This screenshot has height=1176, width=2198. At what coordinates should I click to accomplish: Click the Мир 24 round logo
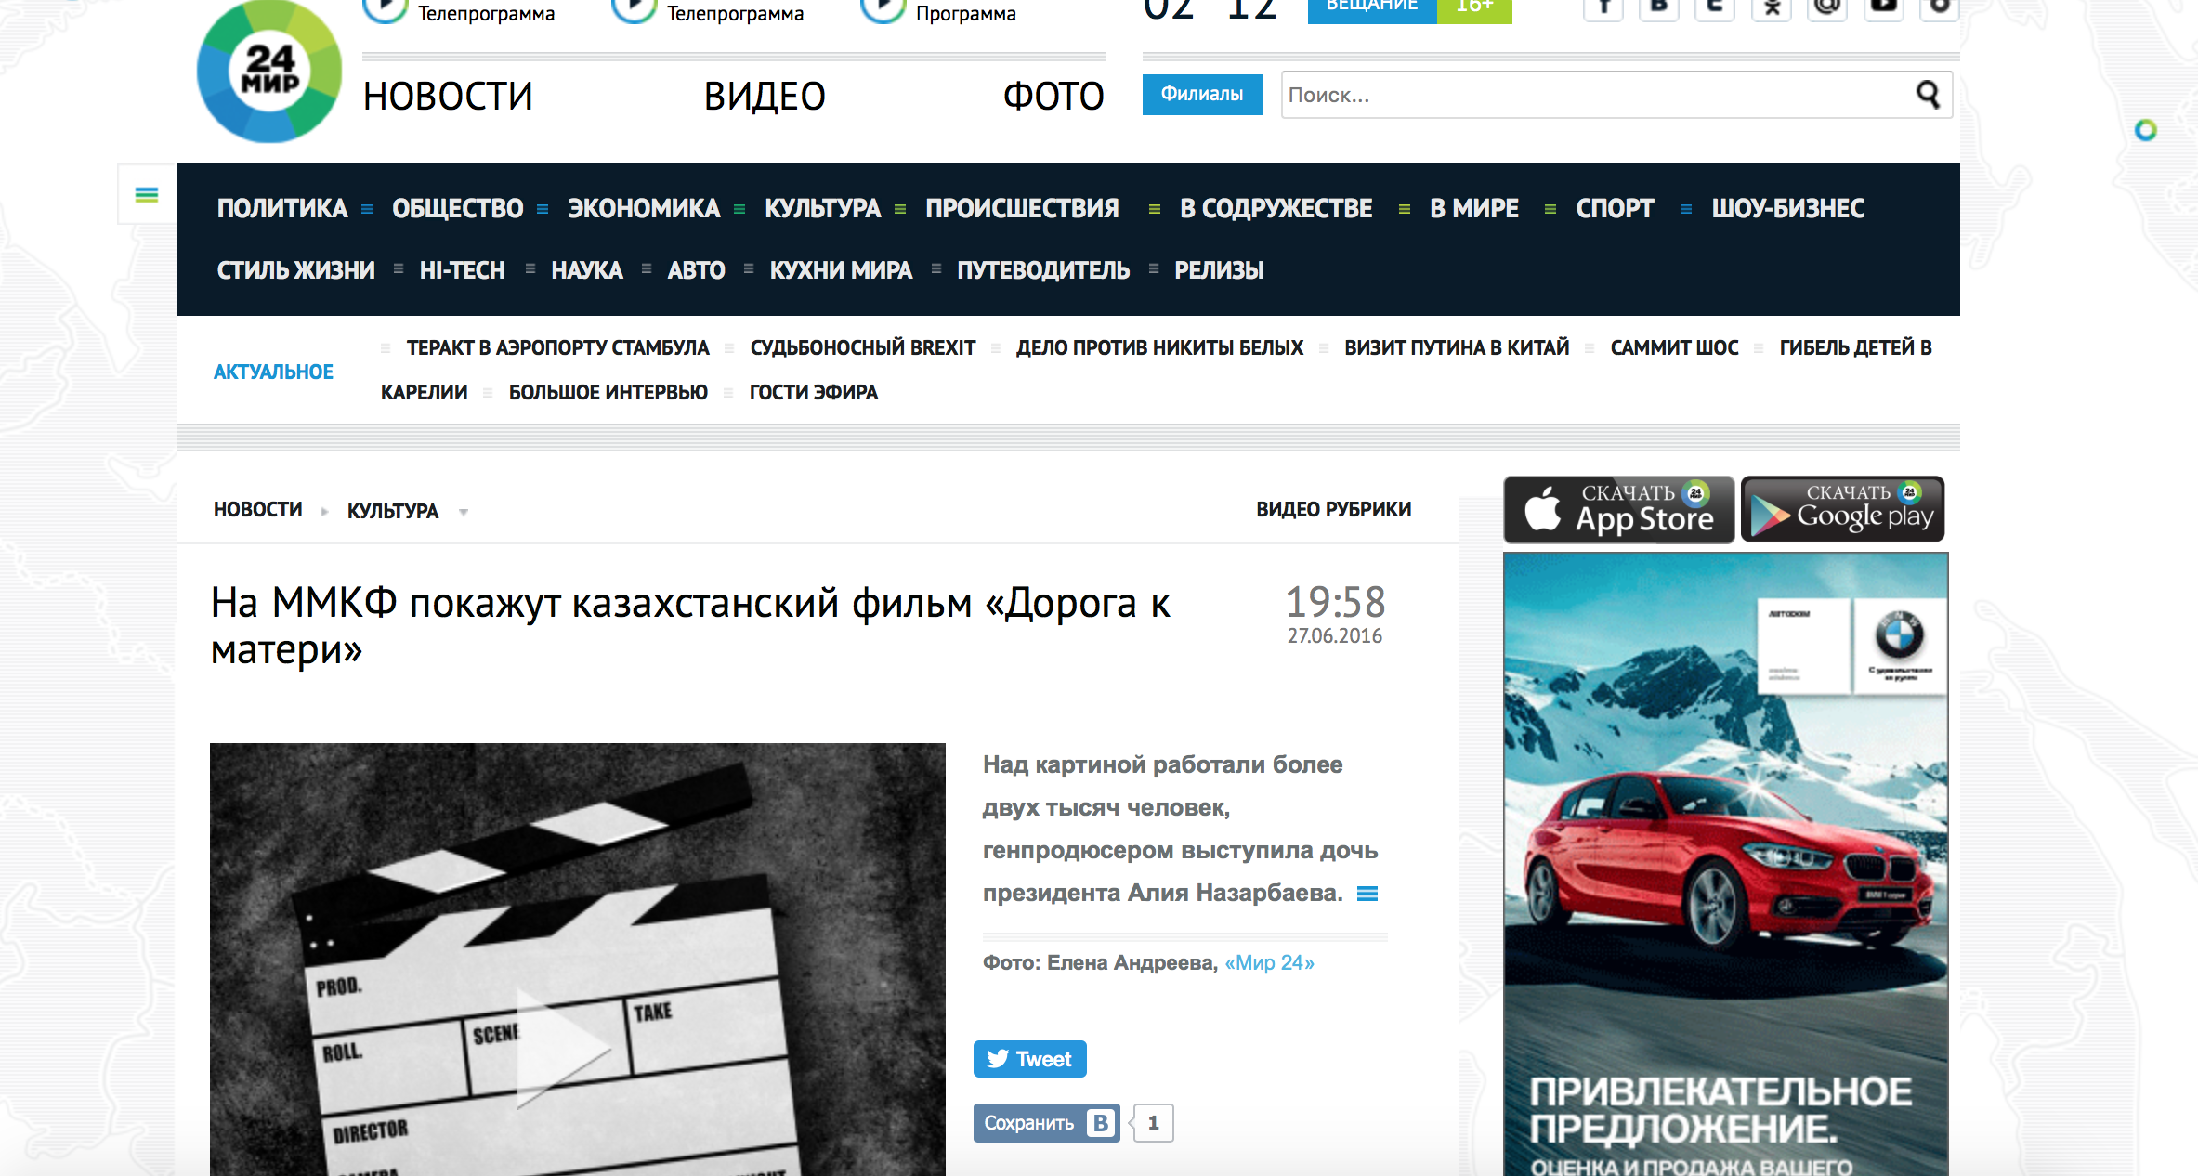click(269, 72)
